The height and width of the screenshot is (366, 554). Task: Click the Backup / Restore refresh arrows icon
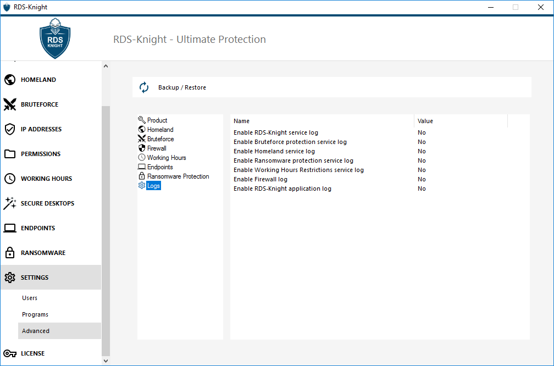coord(144,87)
